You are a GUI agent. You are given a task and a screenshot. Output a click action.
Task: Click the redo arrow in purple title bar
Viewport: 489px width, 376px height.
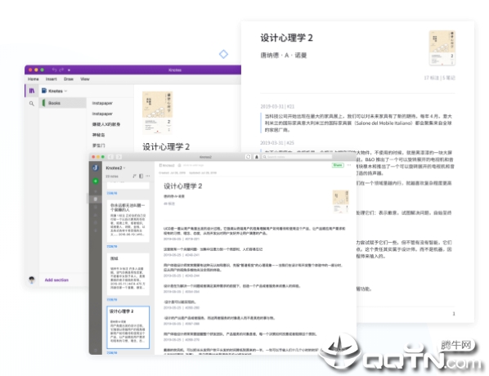tap(61, 69)
